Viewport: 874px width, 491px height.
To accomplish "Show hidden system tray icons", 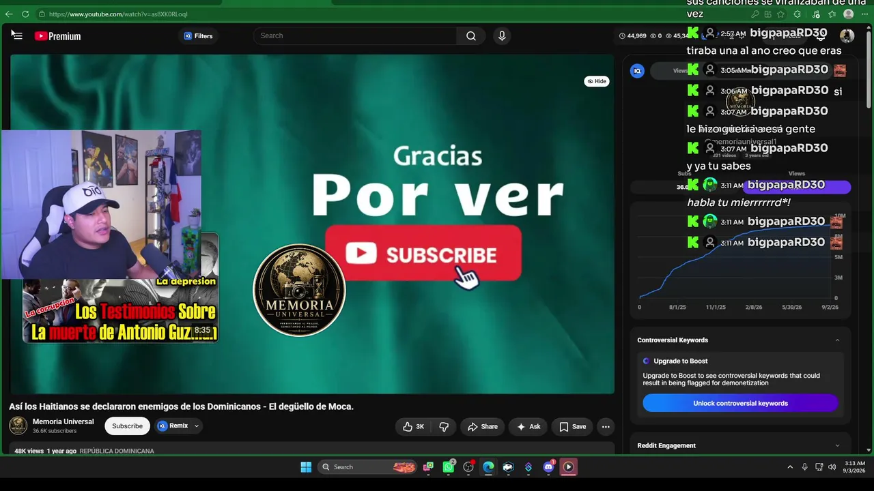I will click(x=790, y=467).
